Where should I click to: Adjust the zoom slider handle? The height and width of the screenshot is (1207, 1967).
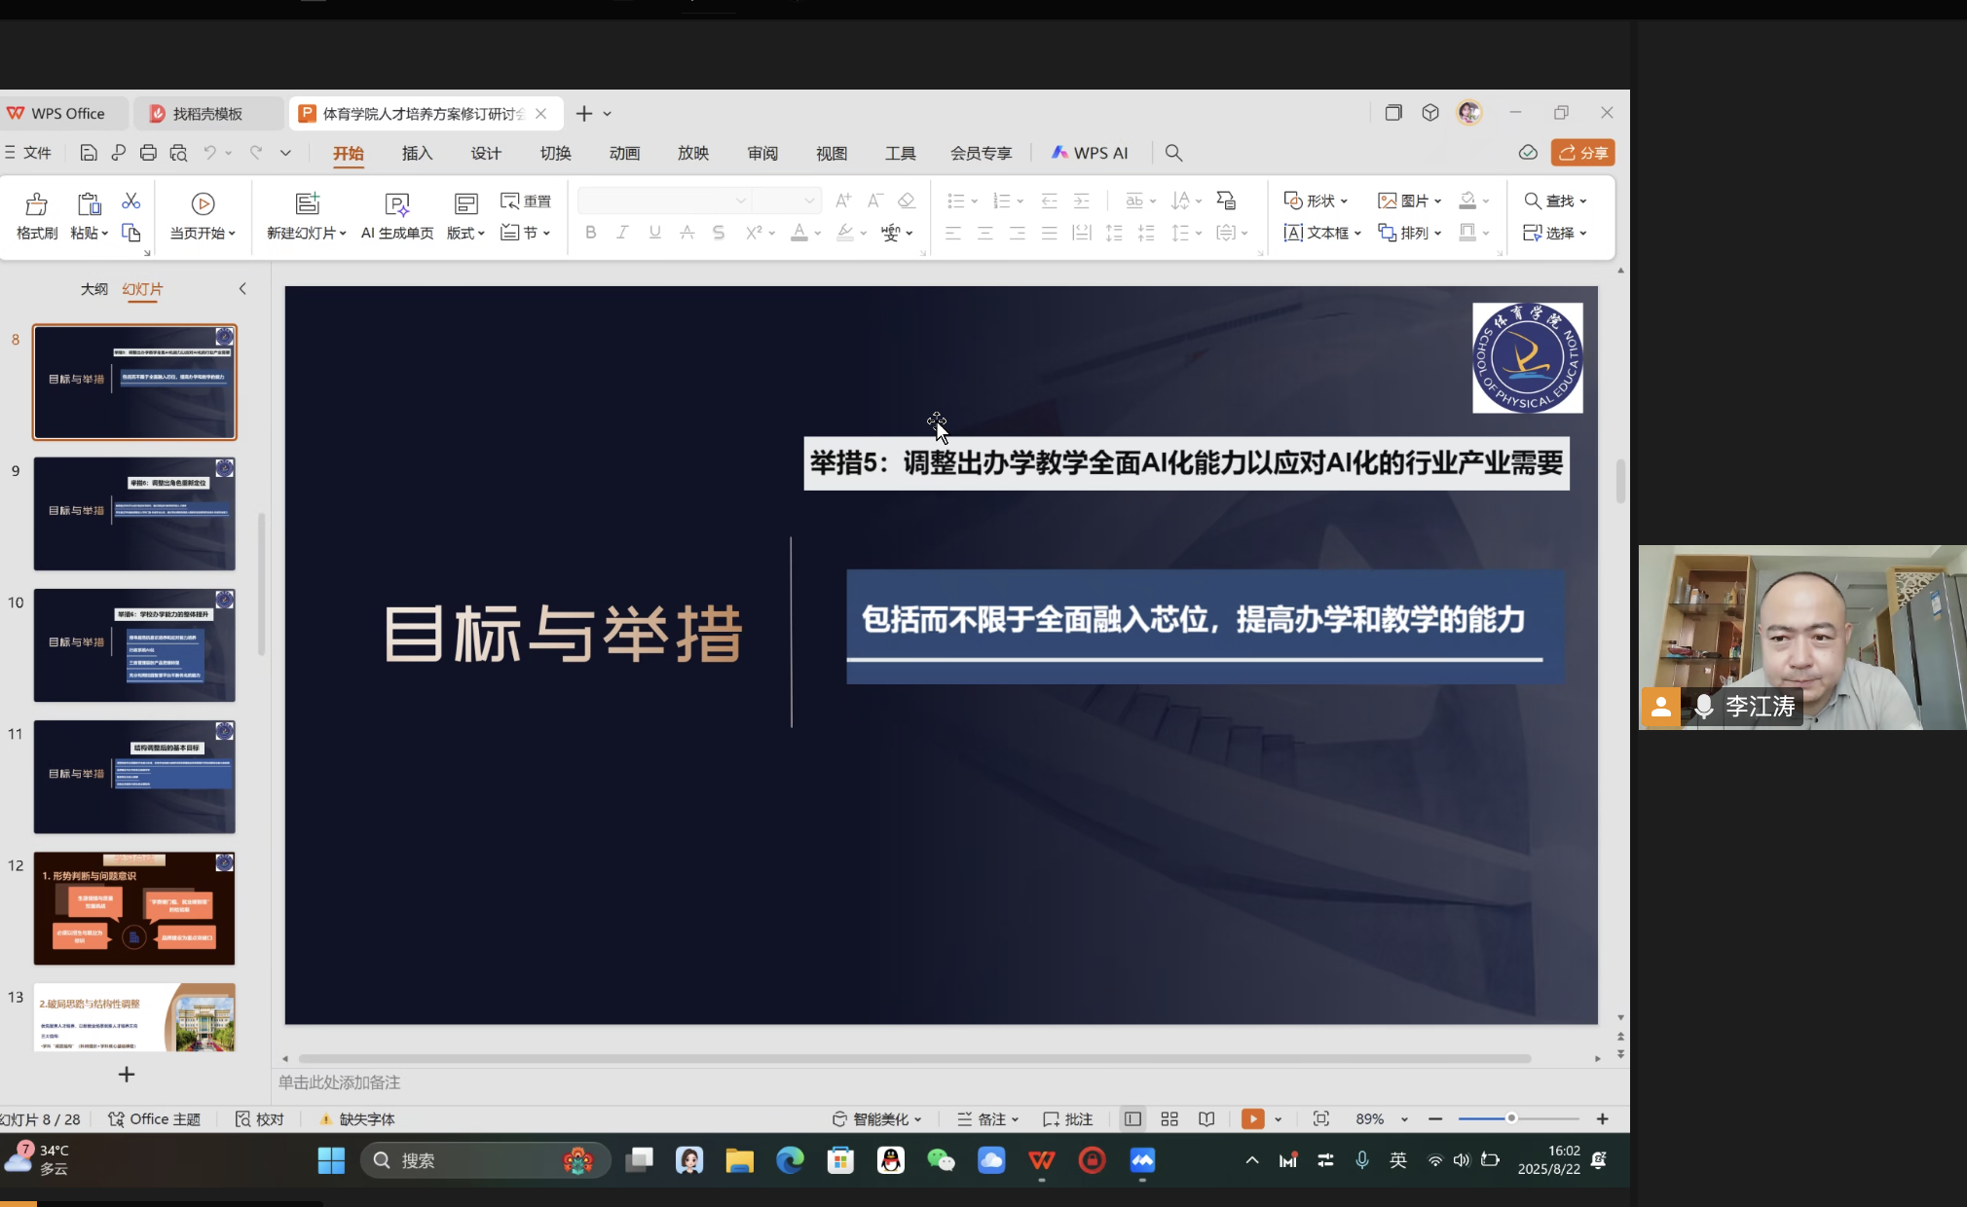(1511, 1118)
